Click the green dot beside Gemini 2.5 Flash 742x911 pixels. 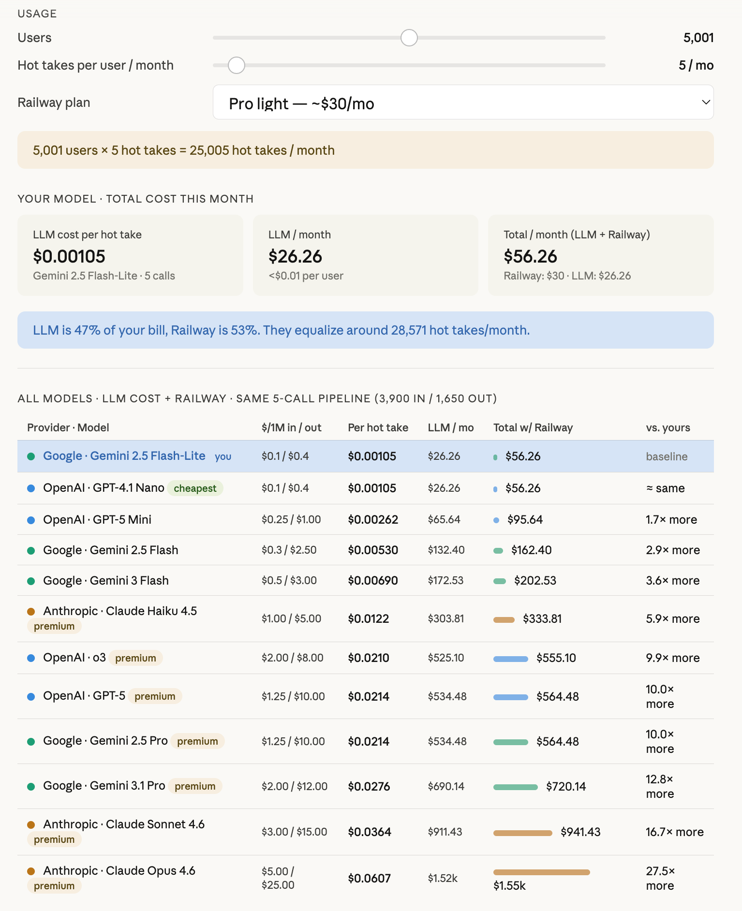tap(31, 551)
